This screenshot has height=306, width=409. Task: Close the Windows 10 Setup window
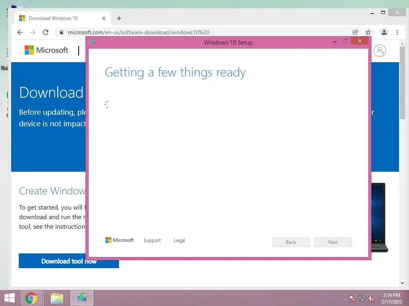pyautogui.click(x=360, y=41)
